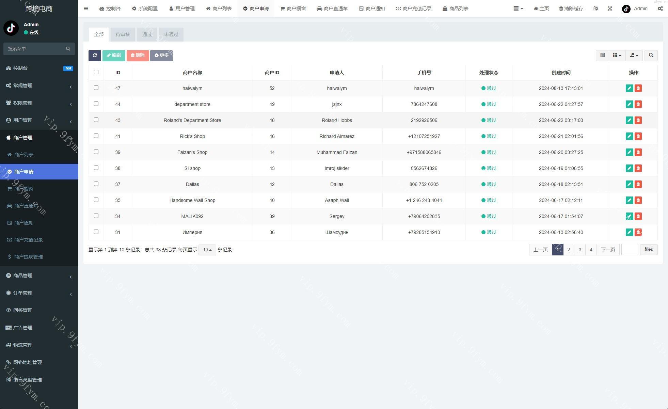Click red delete icon for Rick's Shop row
The width and height of the screenshot is (668, 409).
(638, 136)
